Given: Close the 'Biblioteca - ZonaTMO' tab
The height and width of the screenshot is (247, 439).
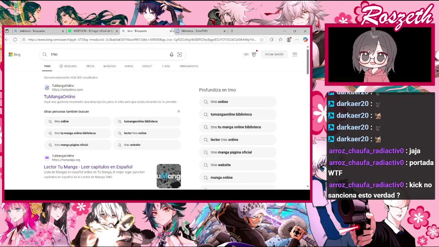Looking at the screenshot, I should pos(225,31).
